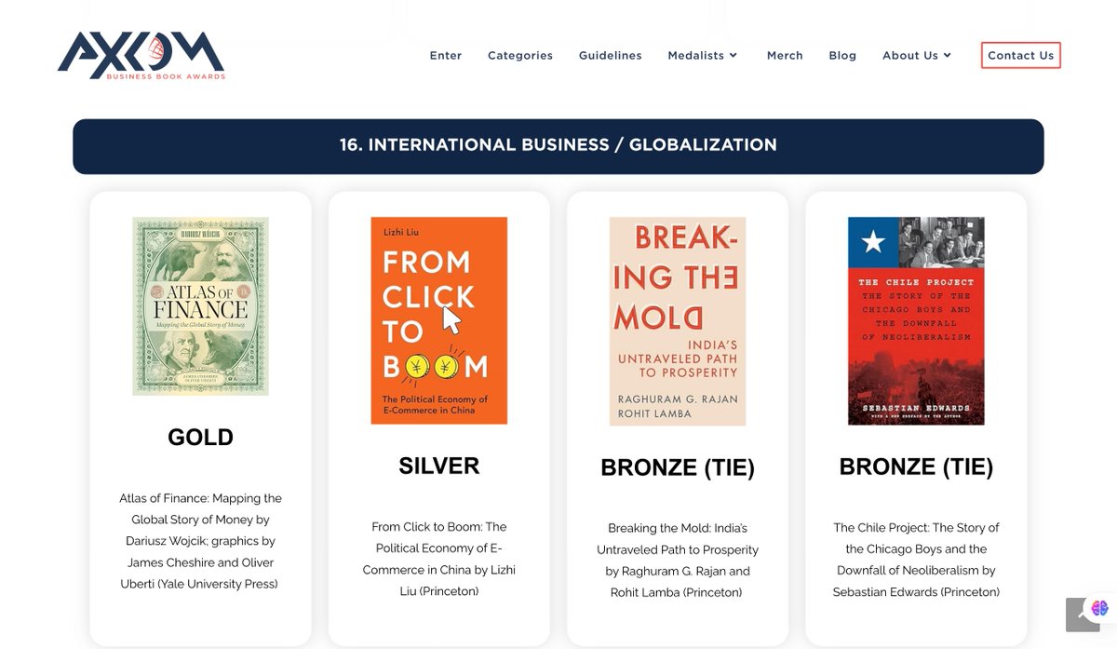The height and width of the screenshot is (649, 1117).
Task: Open the Guidelines menu item
Action: click(x=611, y=56)
